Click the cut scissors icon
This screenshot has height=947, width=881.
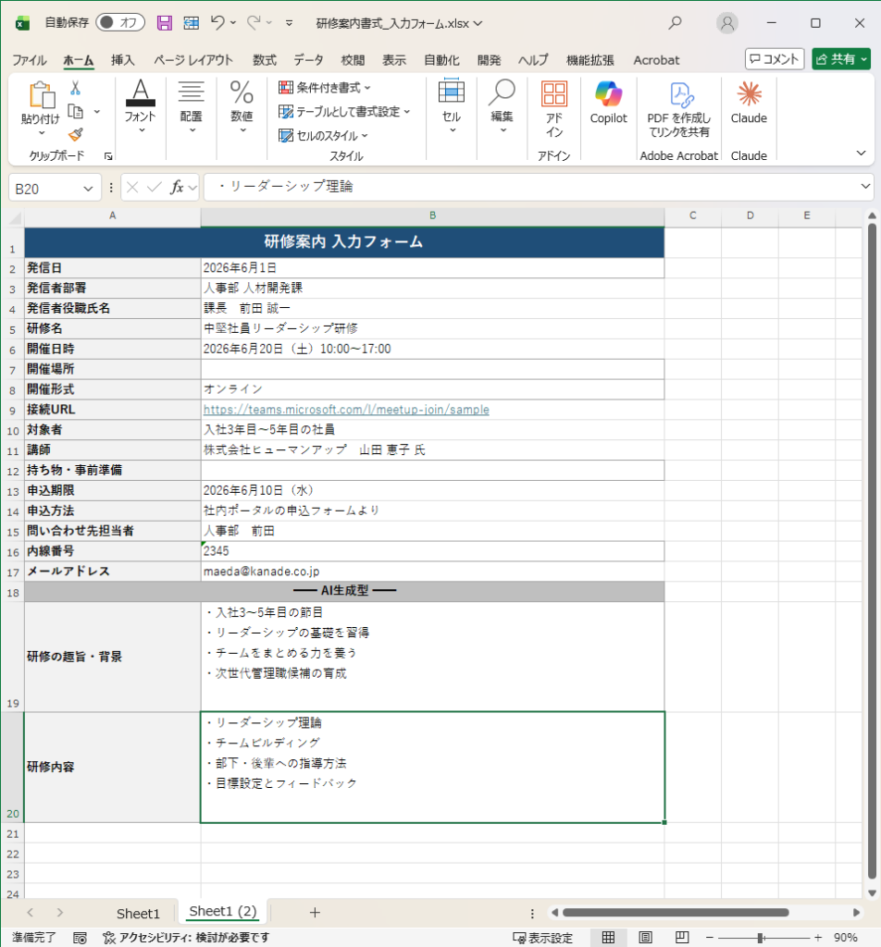click(76, 88)
